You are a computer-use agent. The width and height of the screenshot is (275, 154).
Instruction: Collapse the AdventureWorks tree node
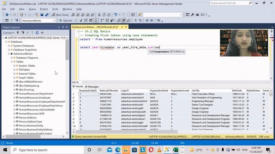pyautogui.click(x=9, y=54)
